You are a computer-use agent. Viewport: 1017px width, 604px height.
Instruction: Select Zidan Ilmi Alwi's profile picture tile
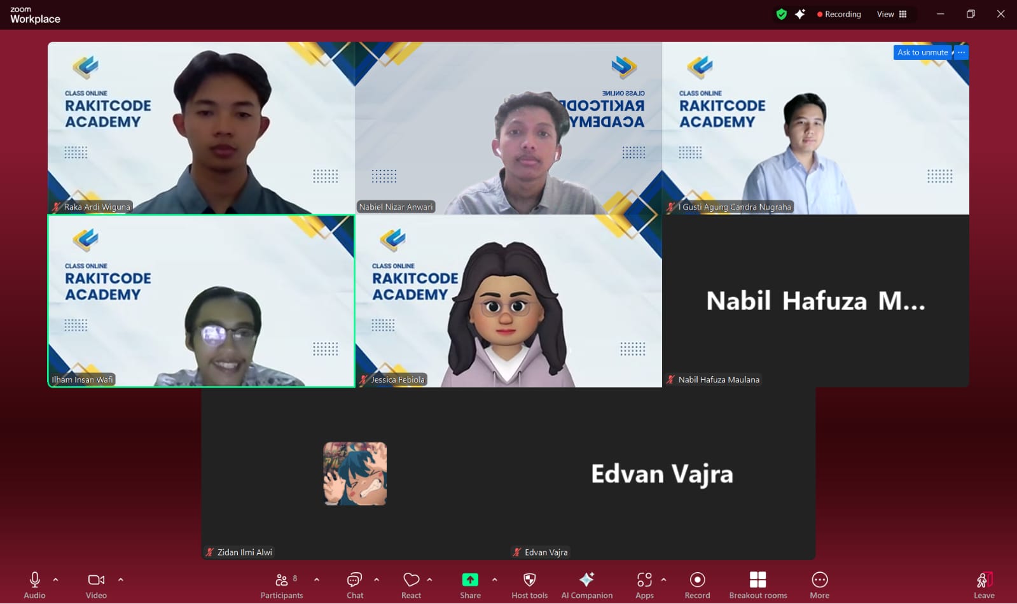(355, 474)
